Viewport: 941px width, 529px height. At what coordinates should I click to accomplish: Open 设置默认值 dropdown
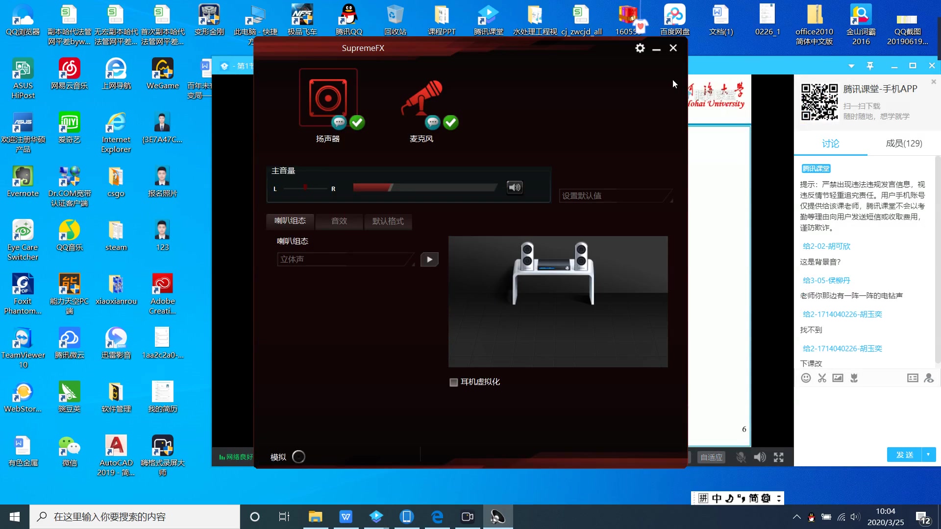tap(616, 196)
